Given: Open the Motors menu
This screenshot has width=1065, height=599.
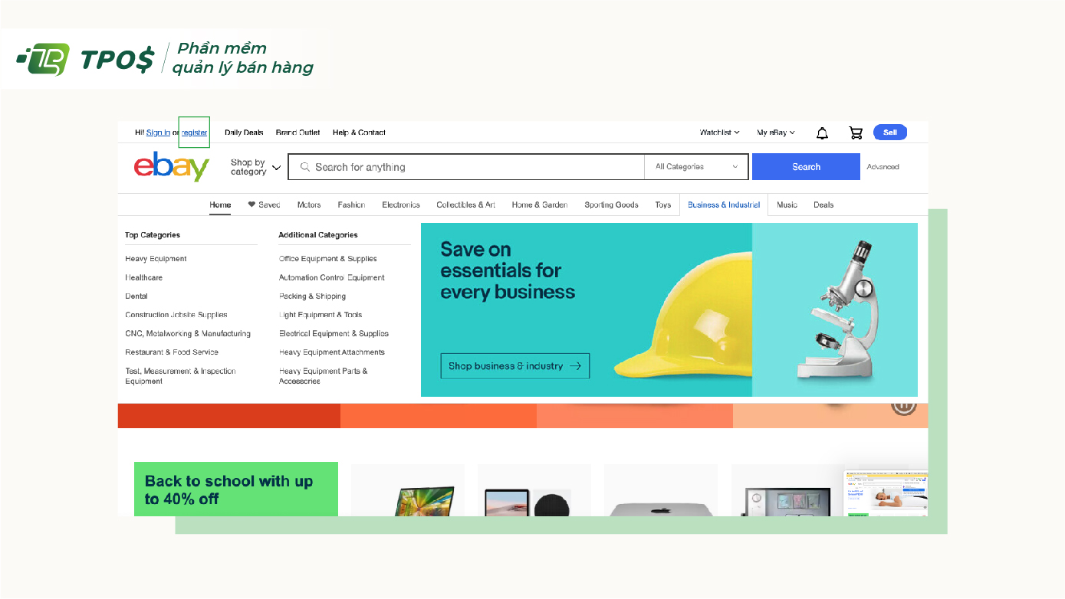Looking at the screenshot, I should click(309, 205).
